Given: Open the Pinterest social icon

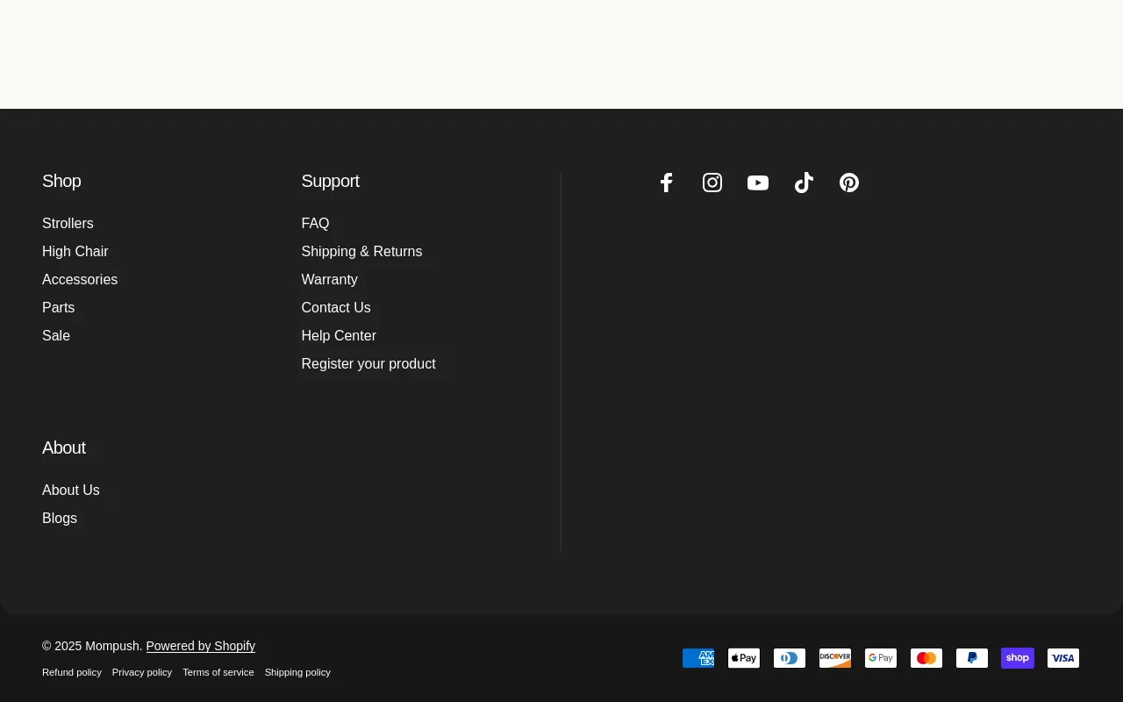Looking at the screenshot, I should pyautogui.click(x=849, y=183).
